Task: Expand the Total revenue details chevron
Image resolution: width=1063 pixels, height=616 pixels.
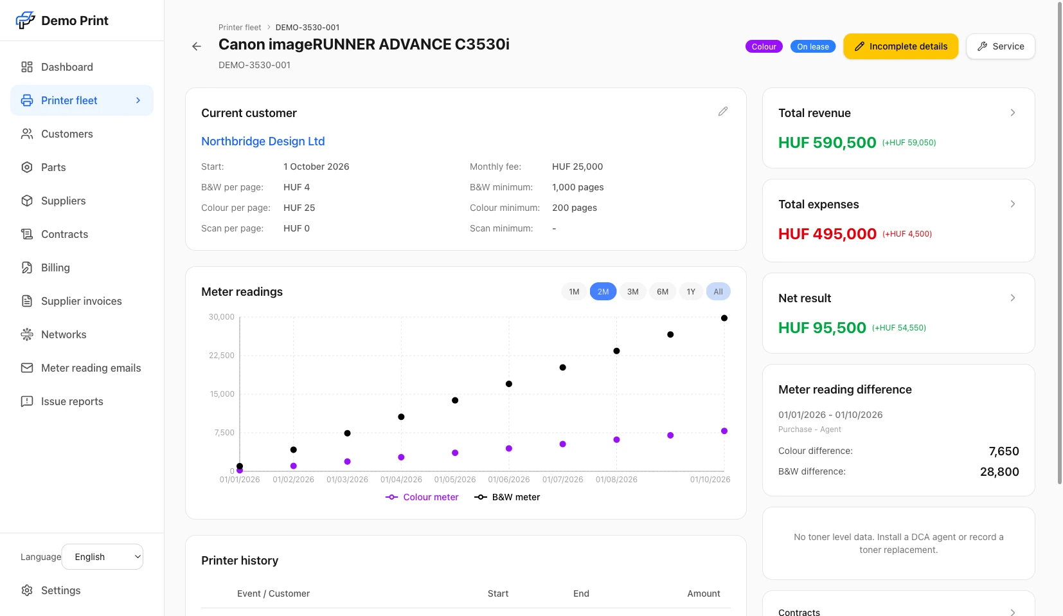Action: tap(1013, 113)
